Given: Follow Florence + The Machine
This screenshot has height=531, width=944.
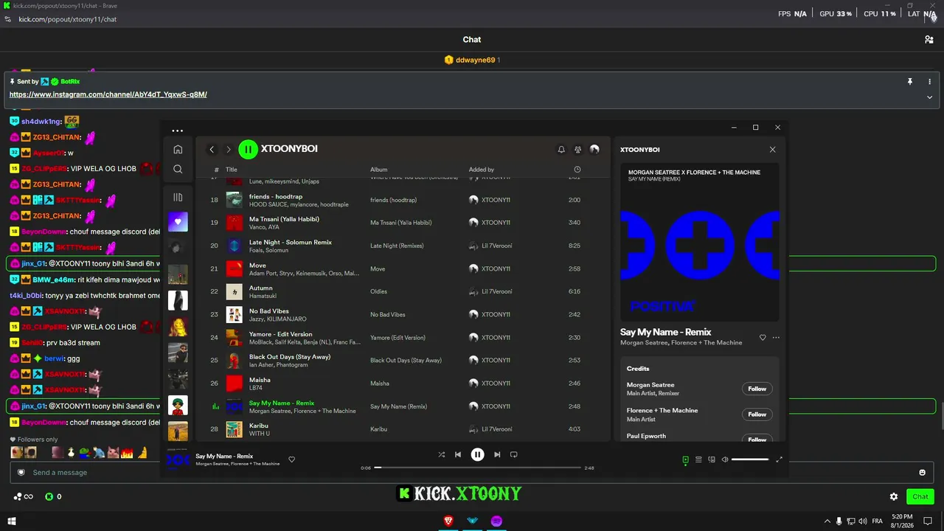Looking at the screenshot, I should point(757,414).
